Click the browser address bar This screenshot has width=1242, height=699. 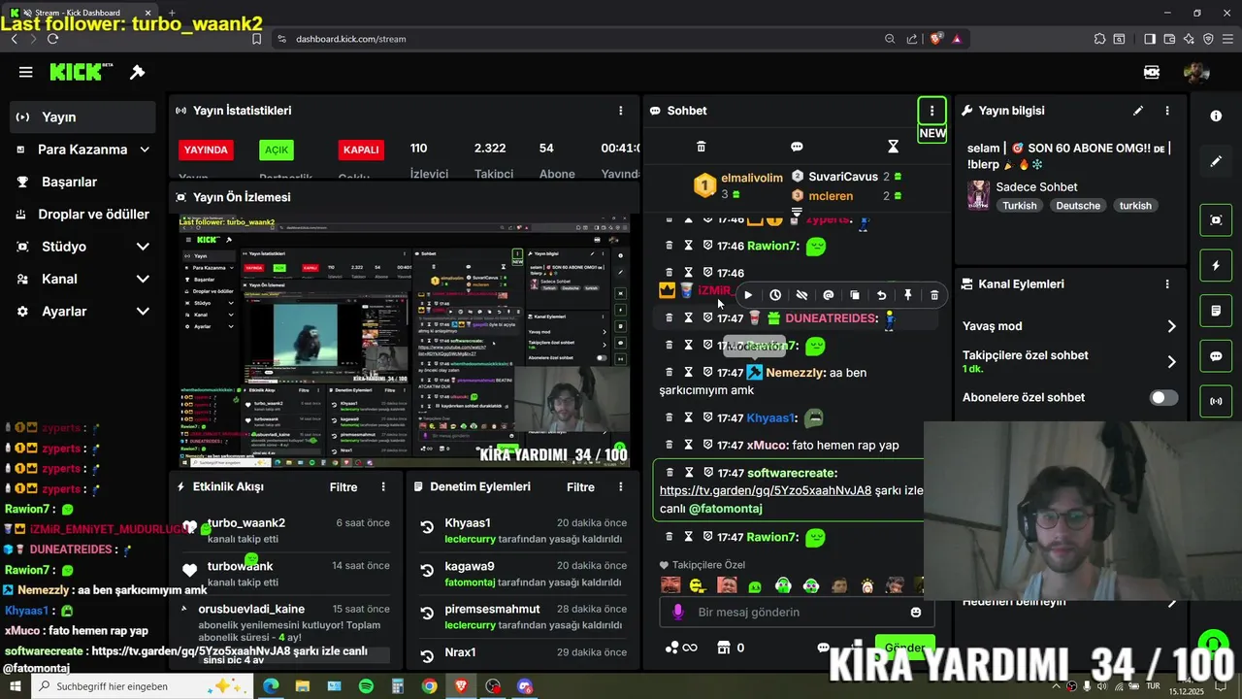(x=582, y=39)
